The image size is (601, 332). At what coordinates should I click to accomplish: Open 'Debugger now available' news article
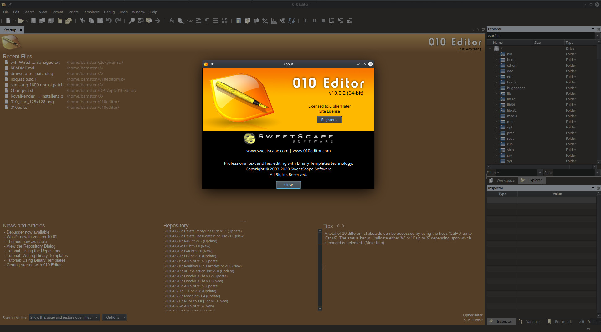tap(28, 232)
